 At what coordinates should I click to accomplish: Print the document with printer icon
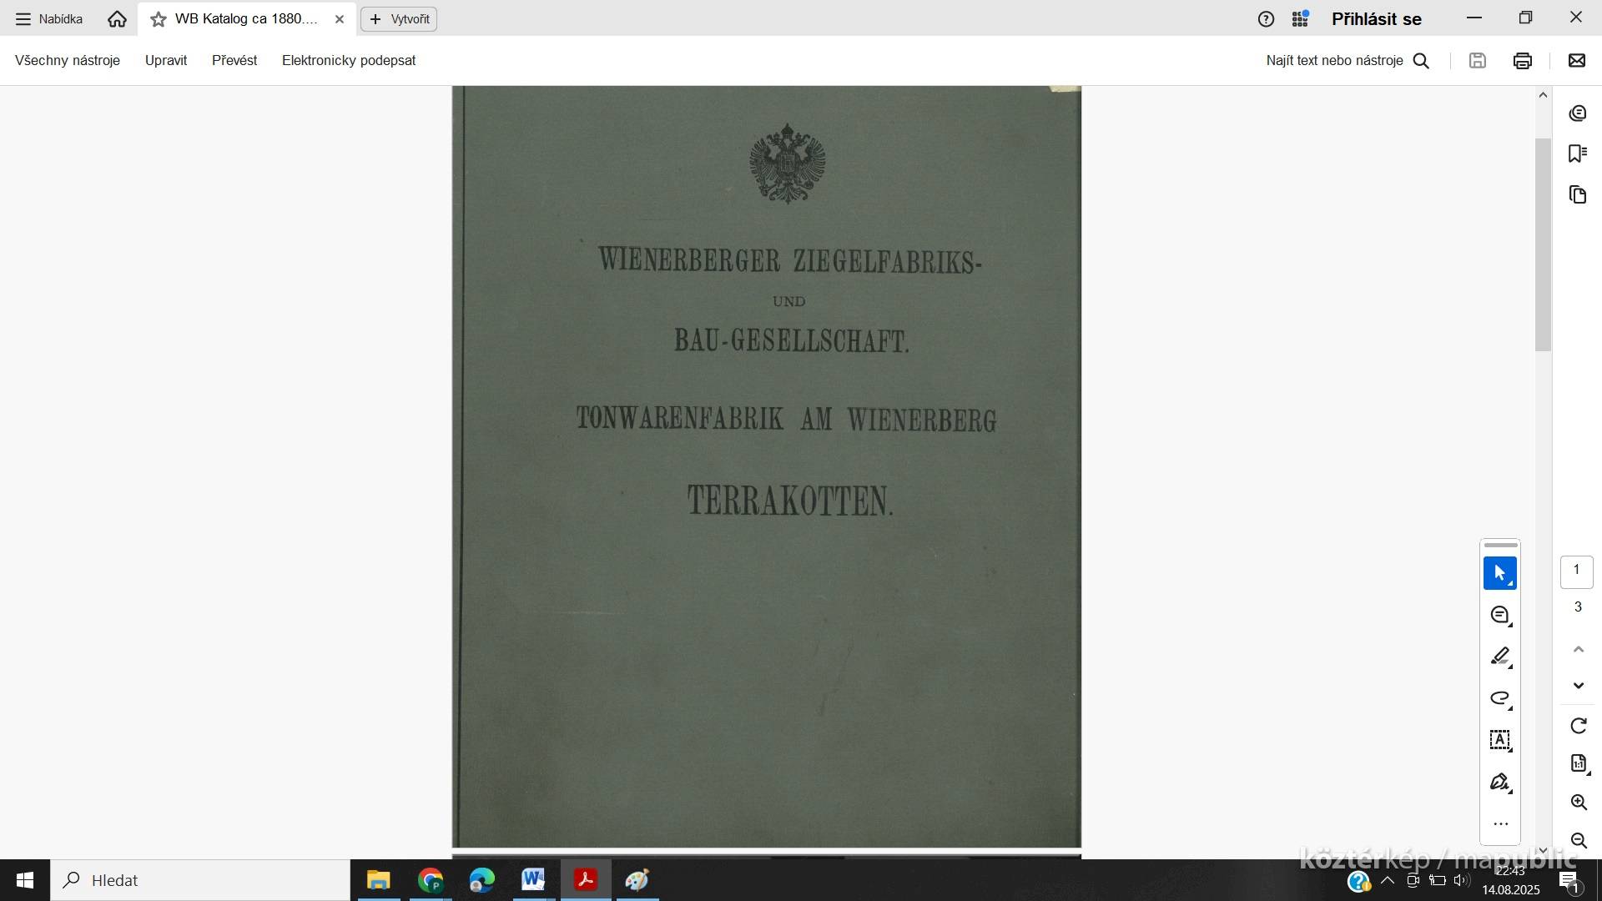tap(1523, 60)
